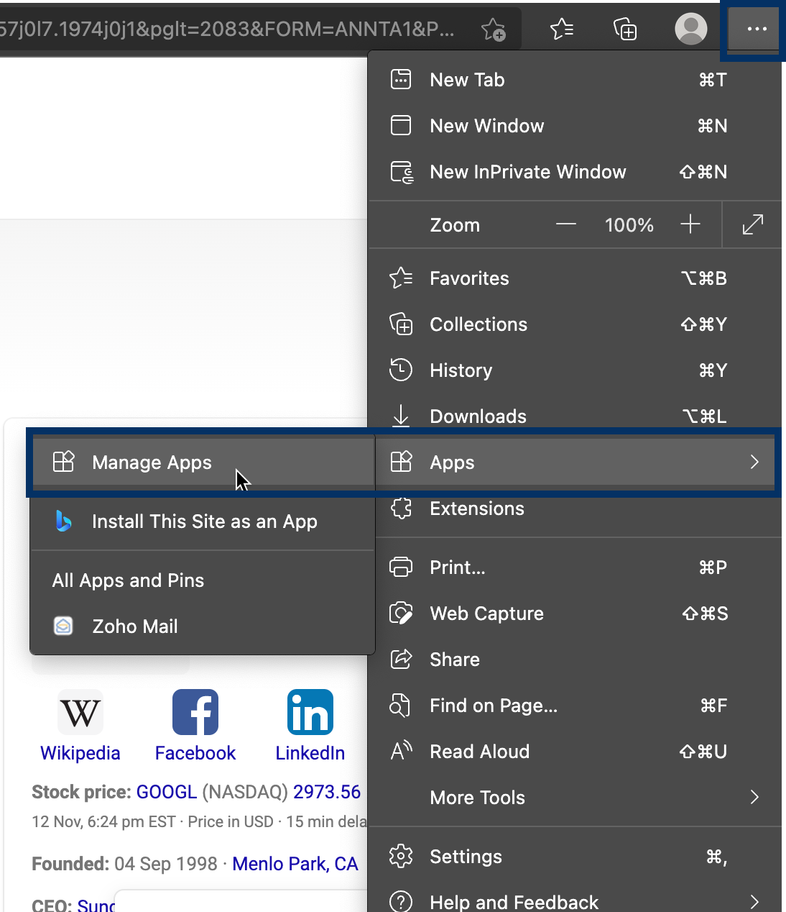Click the Wikipedia logo thumbnail
The image size is (786, 912).
point(80,712)
